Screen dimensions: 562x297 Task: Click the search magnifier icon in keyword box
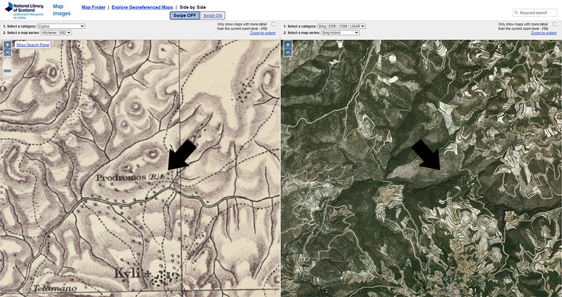pos(516,13)
